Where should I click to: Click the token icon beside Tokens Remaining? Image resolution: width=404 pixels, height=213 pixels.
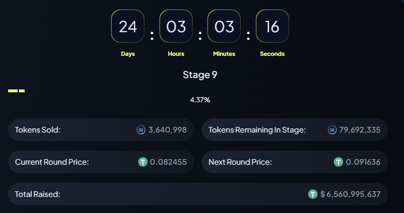(x=332, y=130)
